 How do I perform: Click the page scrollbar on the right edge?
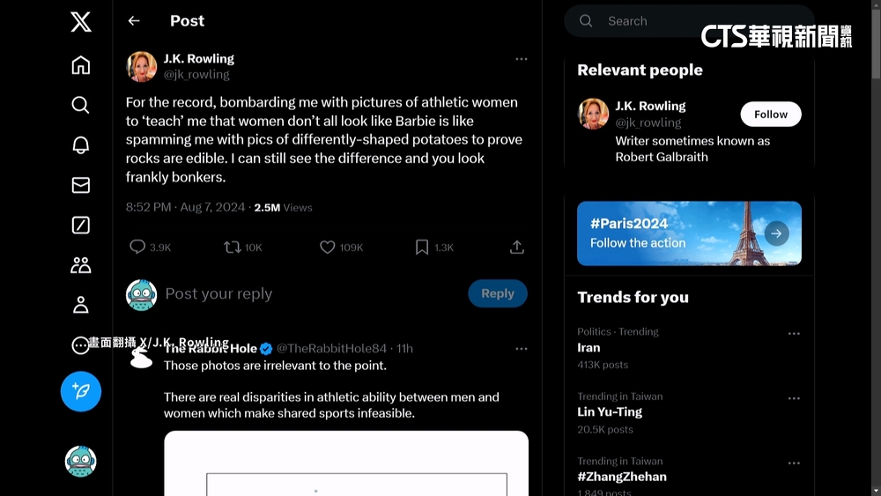[x=875, y=247]
